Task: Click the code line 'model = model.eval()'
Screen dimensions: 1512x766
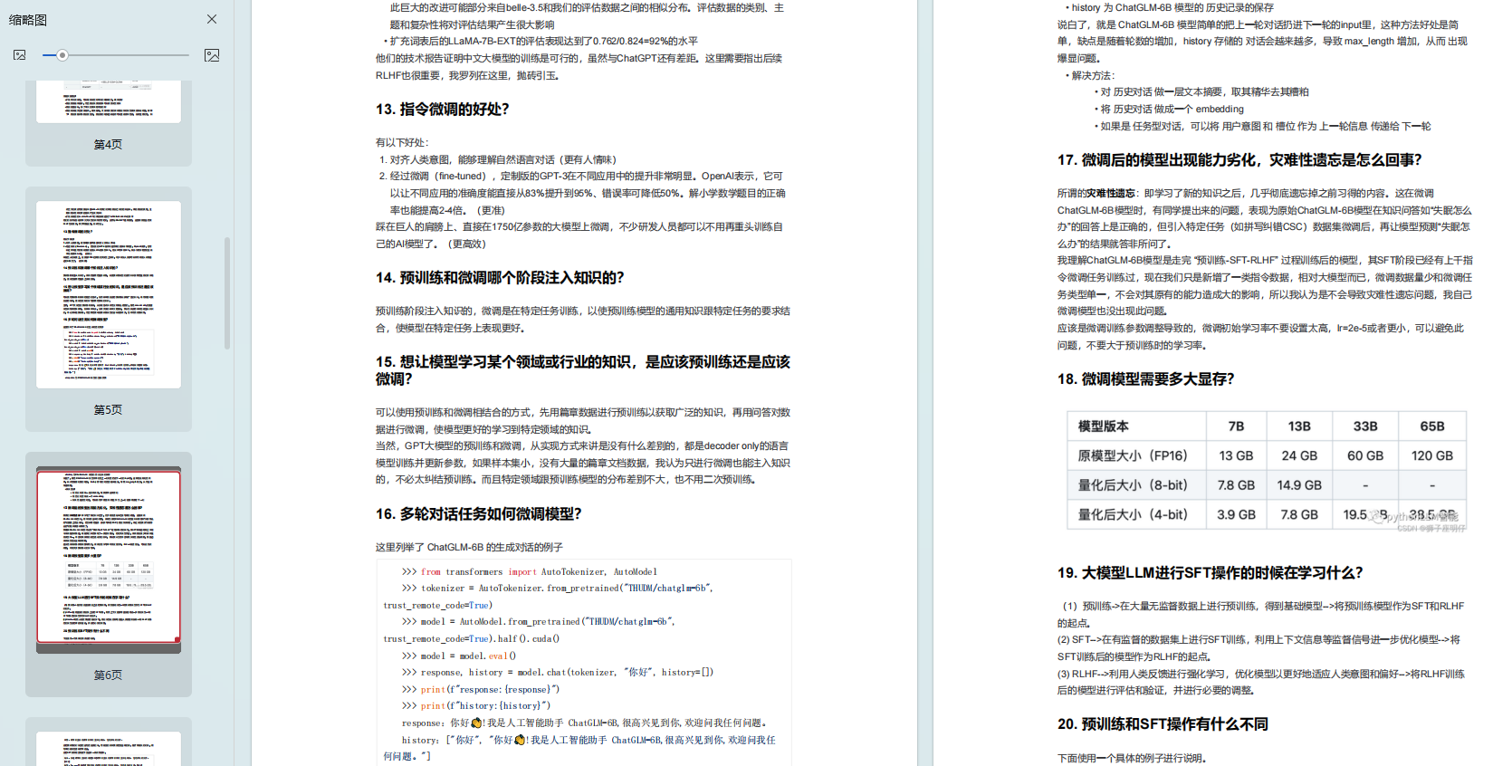Action: click(x=459, y=656)
